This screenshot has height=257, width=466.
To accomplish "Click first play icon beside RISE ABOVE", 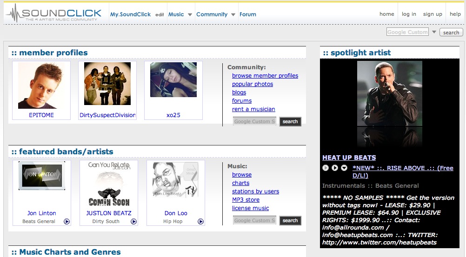I will pos(326,168).
